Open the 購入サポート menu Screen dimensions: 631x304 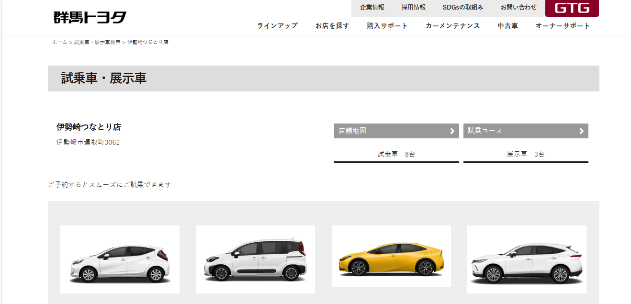(387, 26)
